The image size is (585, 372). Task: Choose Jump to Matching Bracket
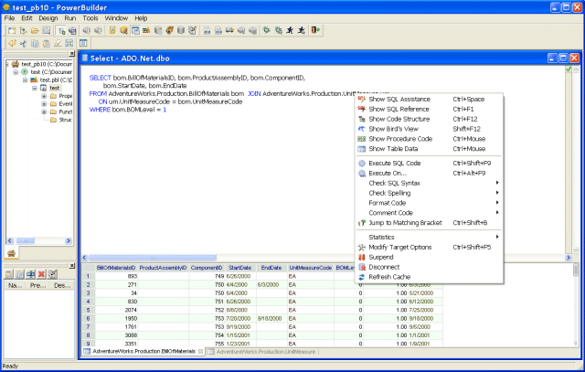coord(429,223)
